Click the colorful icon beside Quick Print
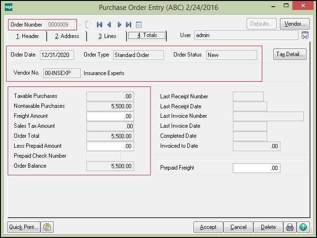The height and width of the screenshot is (238, 317). 47,227
